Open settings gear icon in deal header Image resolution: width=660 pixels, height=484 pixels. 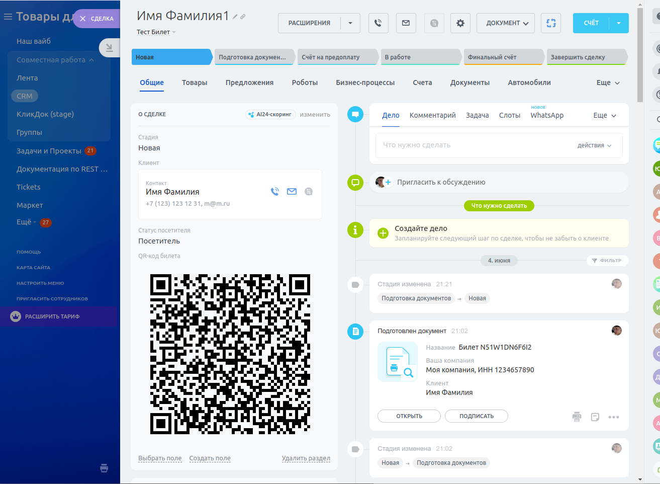[460, 23]
